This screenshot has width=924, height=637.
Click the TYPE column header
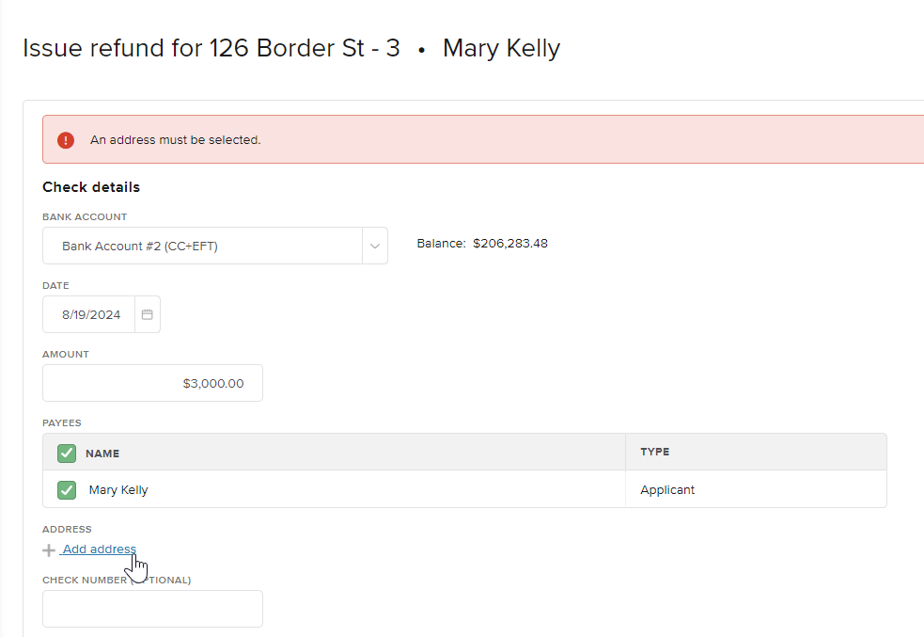click(x=654, y=453)
